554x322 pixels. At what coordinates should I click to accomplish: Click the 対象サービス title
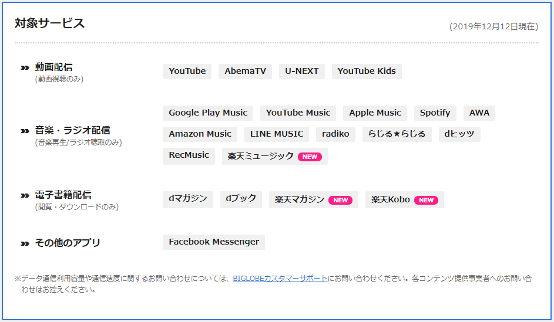[49, 23]
